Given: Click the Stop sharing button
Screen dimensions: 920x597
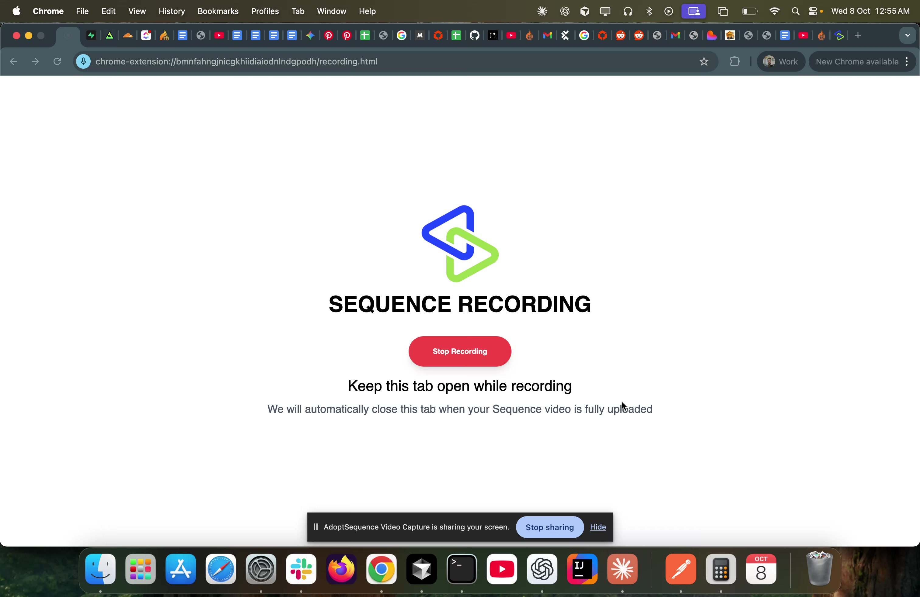Looking at the screenshot, I should [x=549, y=527].
